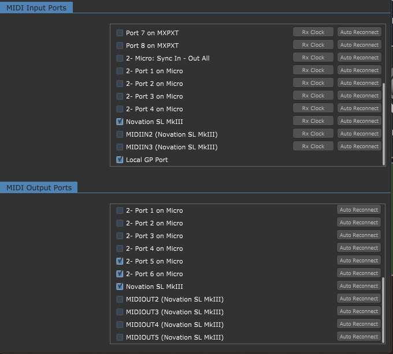The image size is (393, 354).
Task: Select the MIDI Output Ports section header
Action: point(39,187)
